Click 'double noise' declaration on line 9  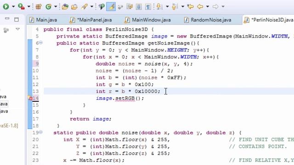tap(115, 64)
